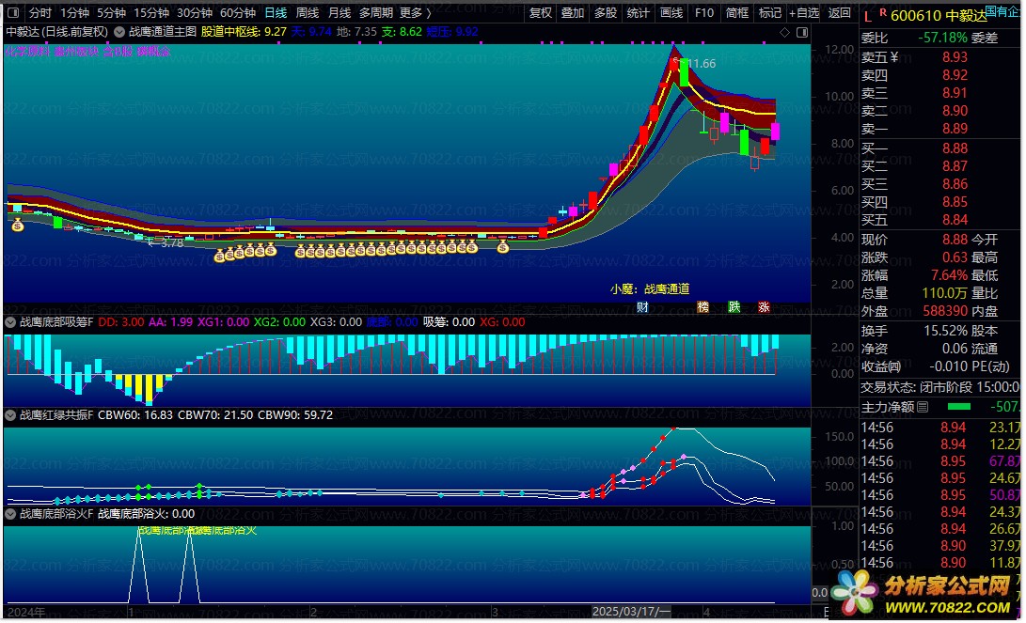Click the 叠加 overlay button
Image resolution: width=1026 pixels, height=623 pixels.
[572, 12]
